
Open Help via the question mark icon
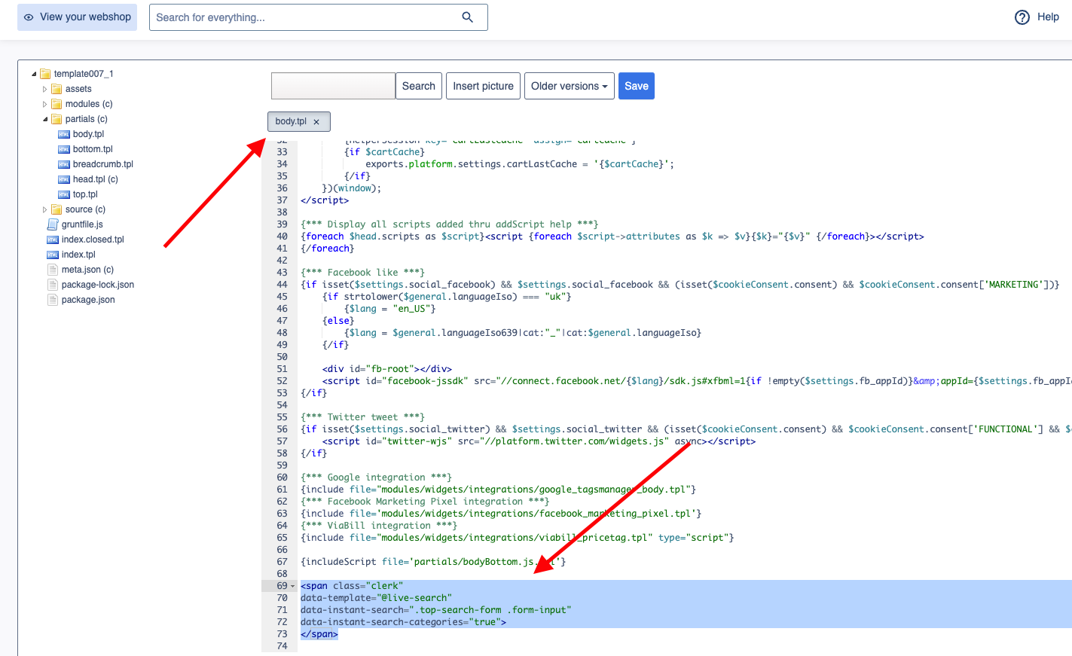(x=1022, y=17)
